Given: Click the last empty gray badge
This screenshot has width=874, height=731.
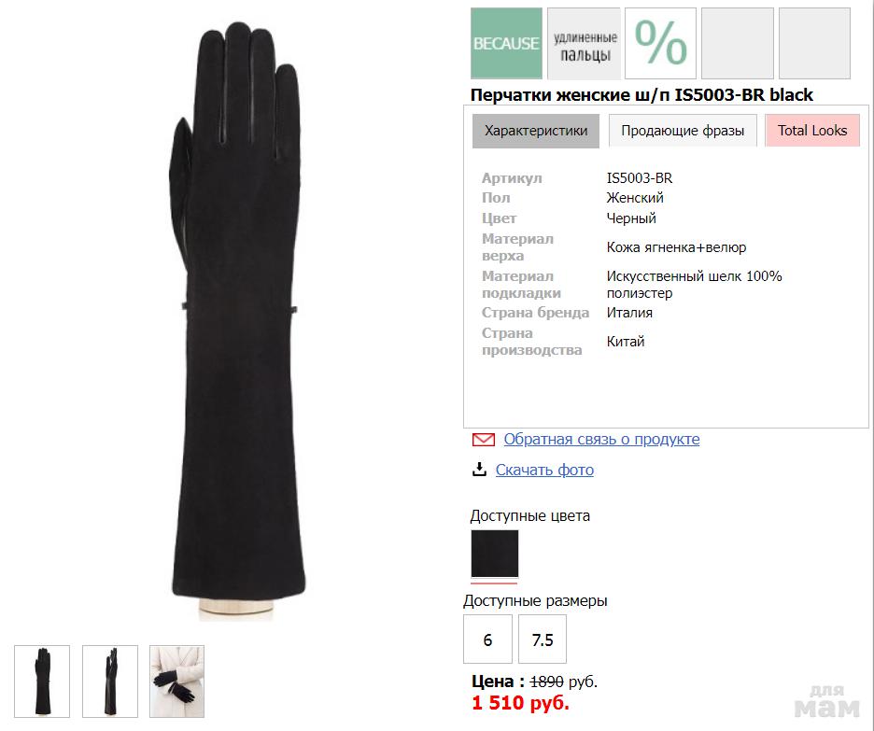Looking at the screenshot, I should (x=814, y=43).
